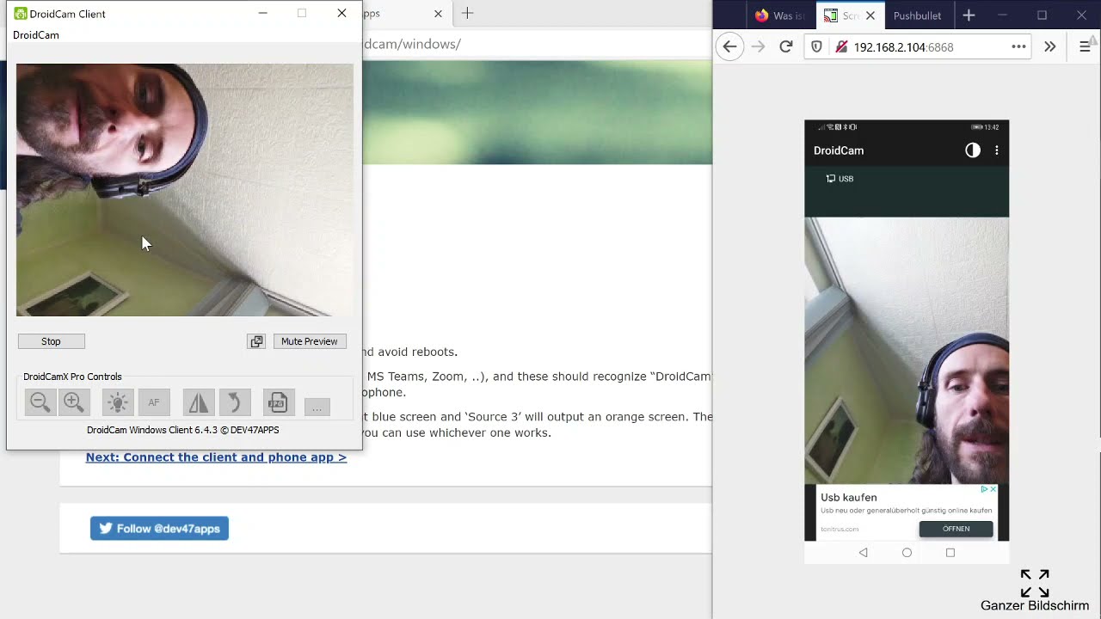Open new tab in background browser
The height and width of the screenshot is (619, 1101).
[467, 14]
